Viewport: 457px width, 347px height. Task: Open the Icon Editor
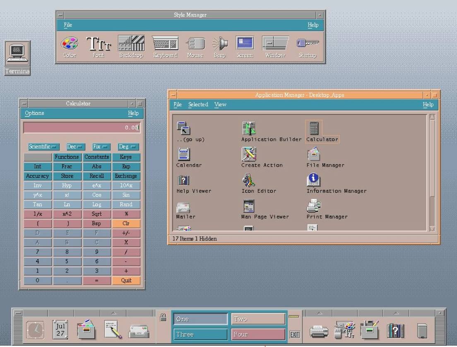coord(249,180)
